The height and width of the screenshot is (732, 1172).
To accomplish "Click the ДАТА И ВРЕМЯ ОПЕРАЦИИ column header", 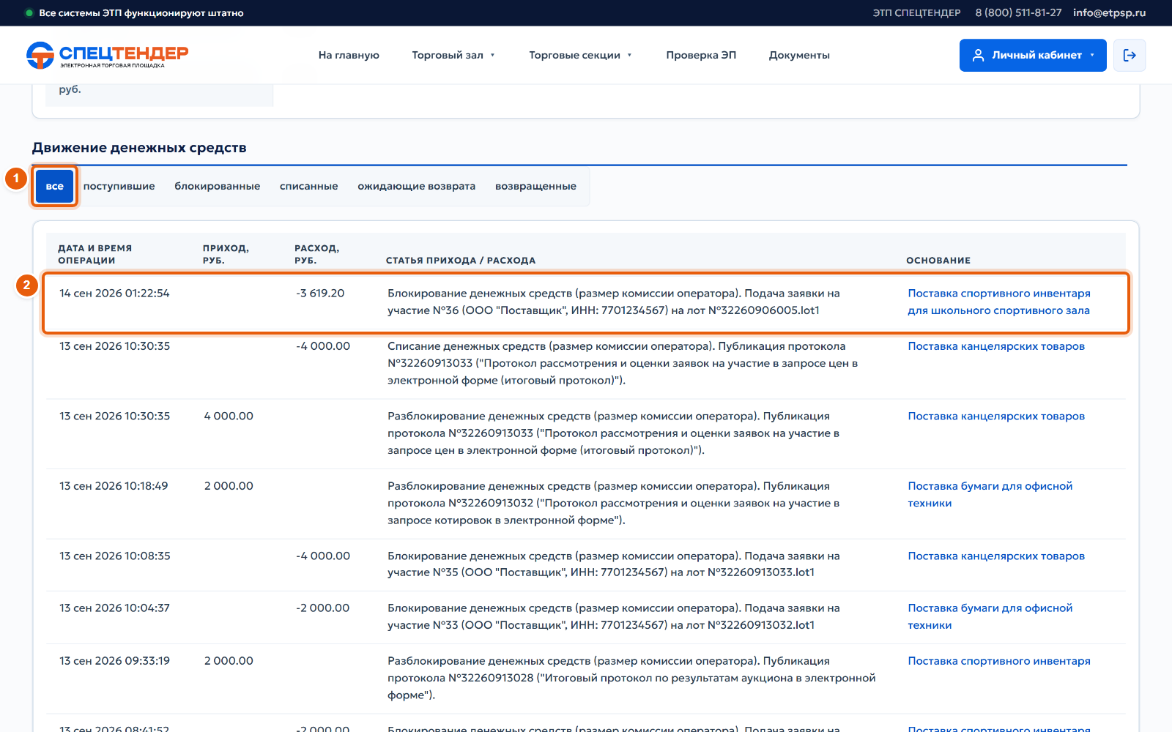I will [x=95, y=254].
